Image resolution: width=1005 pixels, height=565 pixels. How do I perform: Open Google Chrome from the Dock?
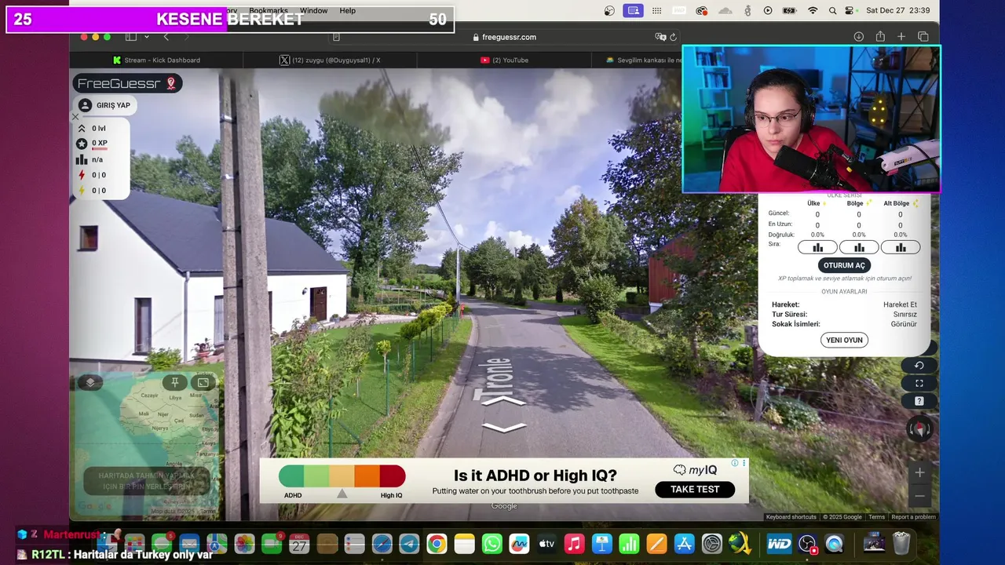(x=437, y=543)
